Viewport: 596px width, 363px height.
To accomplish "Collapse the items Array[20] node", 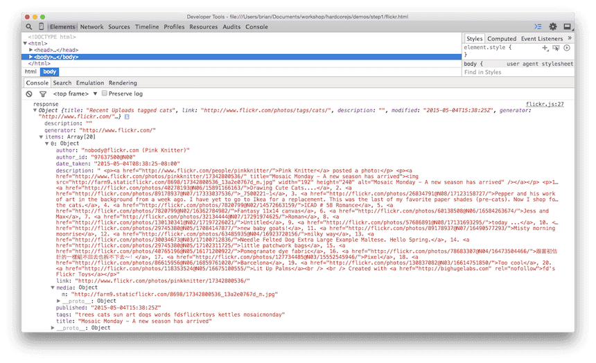I will [x=41, y=137].
